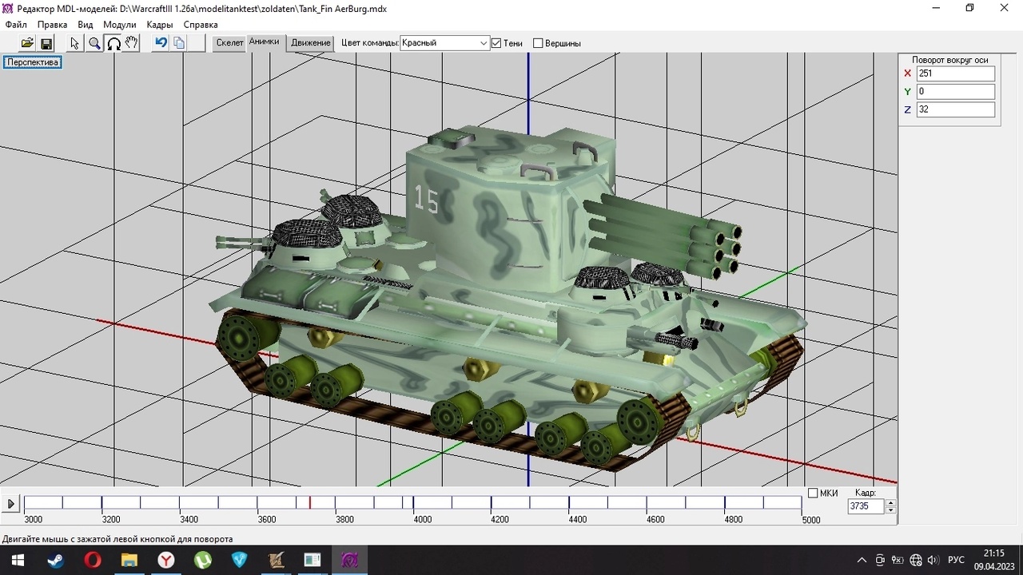This screenshot has width=1023, height=575.
Task: Expand the Перспектива view selector
Action: click(33, 62)
